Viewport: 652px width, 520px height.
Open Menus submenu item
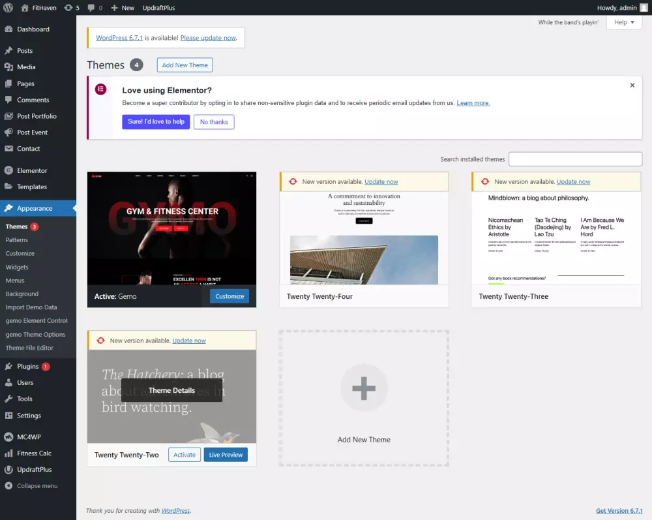coord(15,281)
